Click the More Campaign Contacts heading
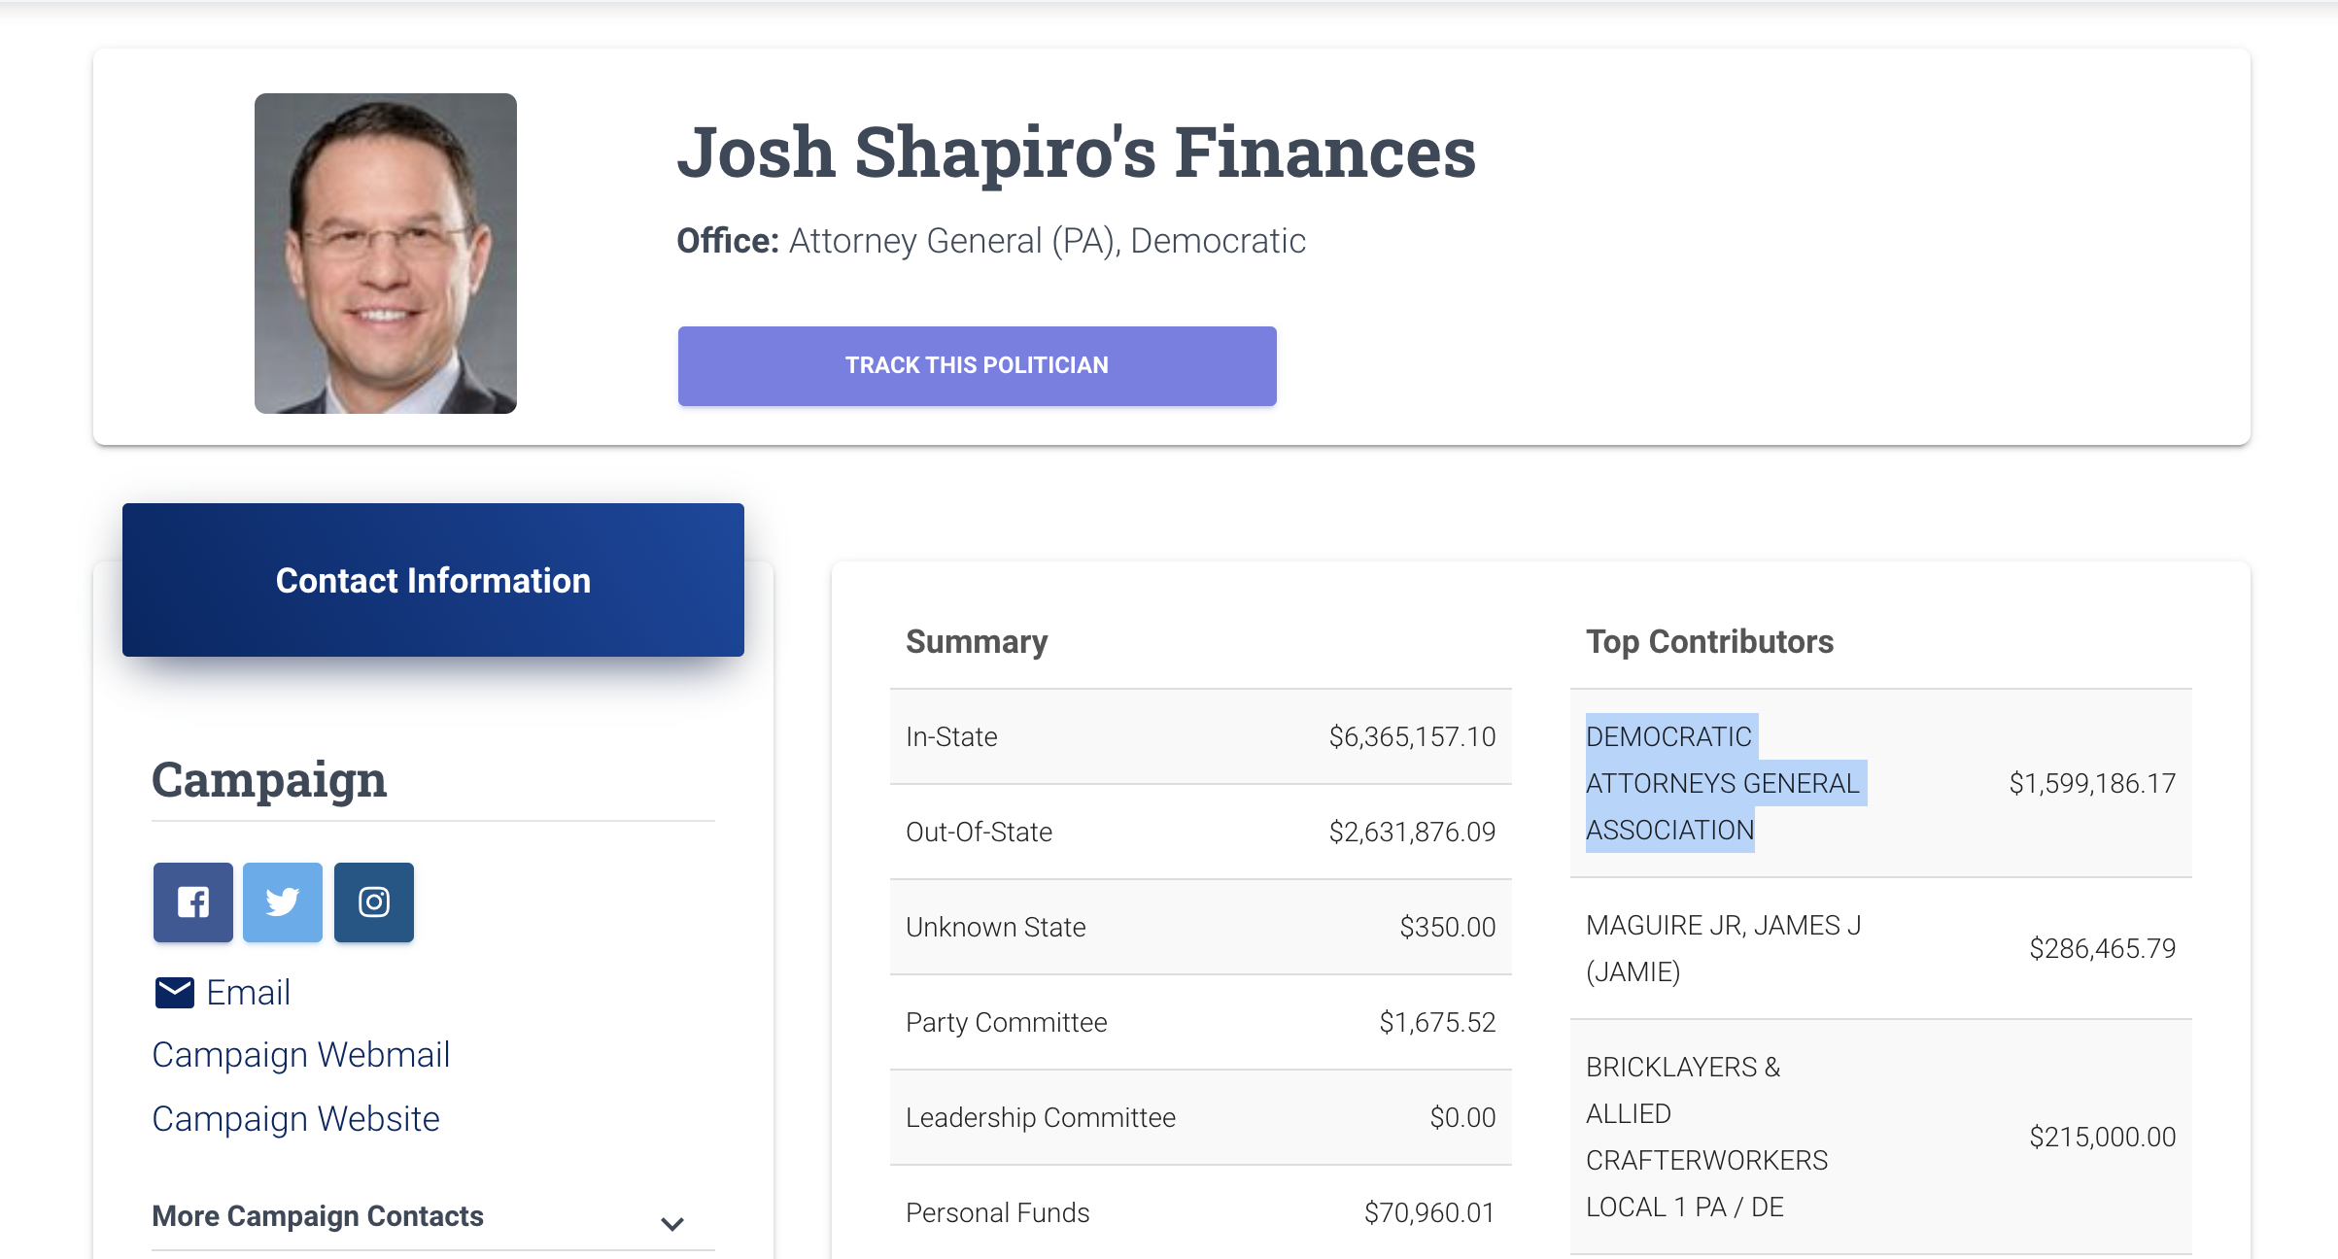The width and height of the screenshot is (2338, 1259). point(318,1216)
